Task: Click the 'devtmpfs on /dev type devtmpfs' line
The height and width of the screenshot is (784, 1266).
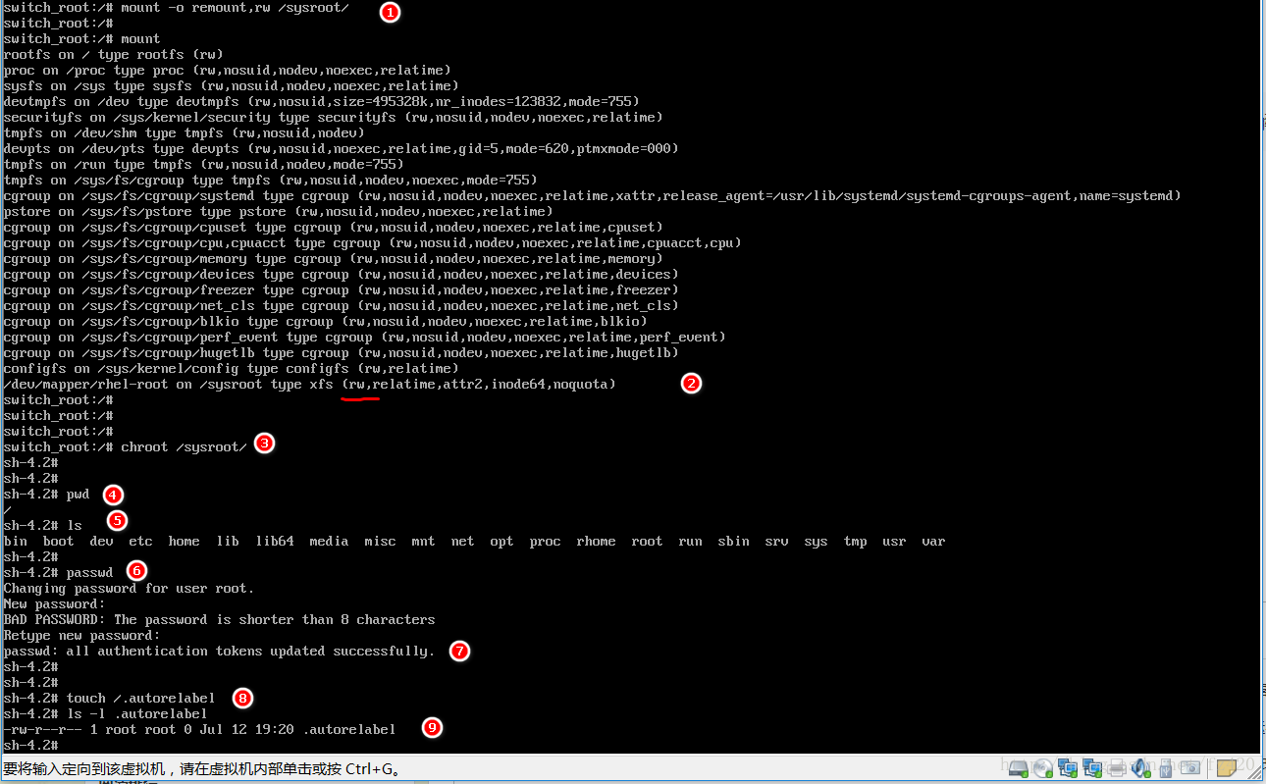Action: 322,102
